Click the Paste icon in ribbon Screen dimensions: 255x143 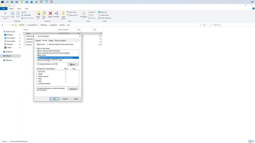(x=18, y=15)
